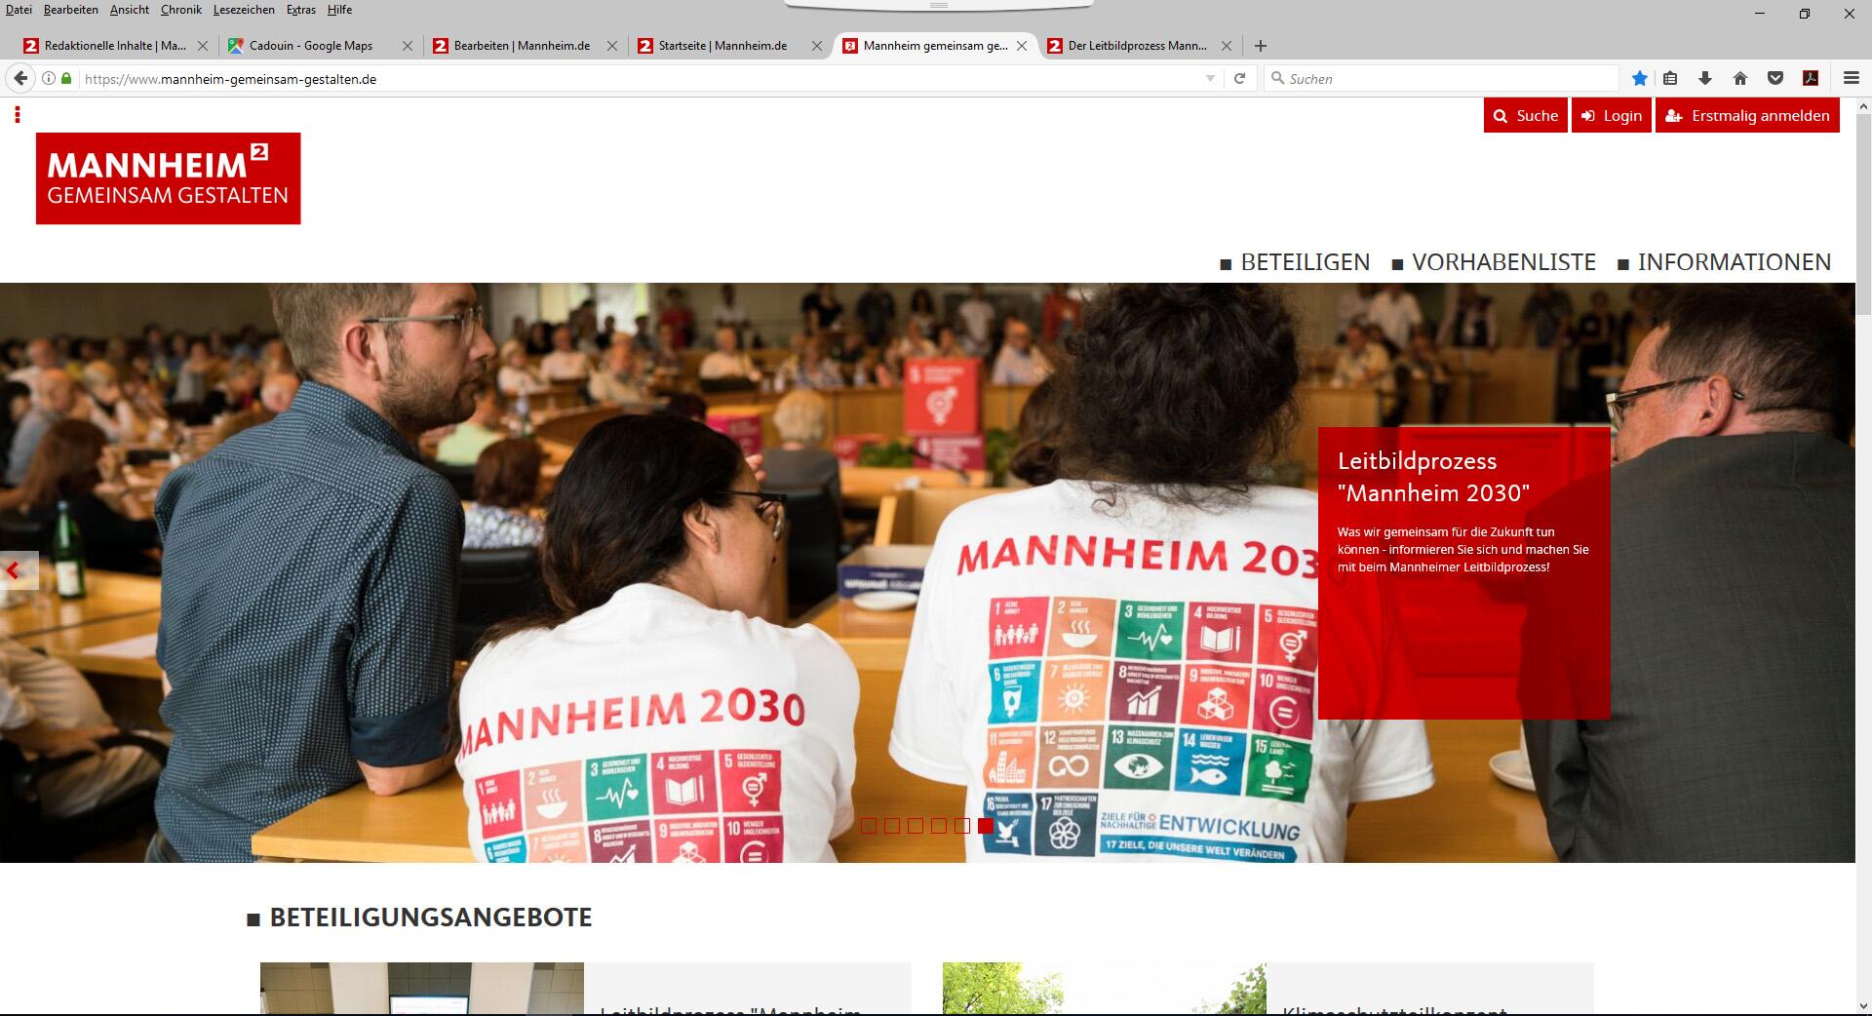The width and height of the screenshot is (1872, 1016).
Task: Open the downloads arrow icon
Action: pyautogui.click(x=1705, y=79)
